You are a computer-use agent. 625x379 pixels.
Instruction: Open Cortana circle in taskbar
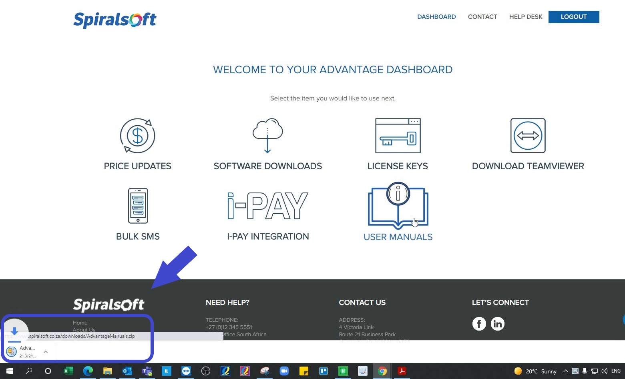coord(48,371)
